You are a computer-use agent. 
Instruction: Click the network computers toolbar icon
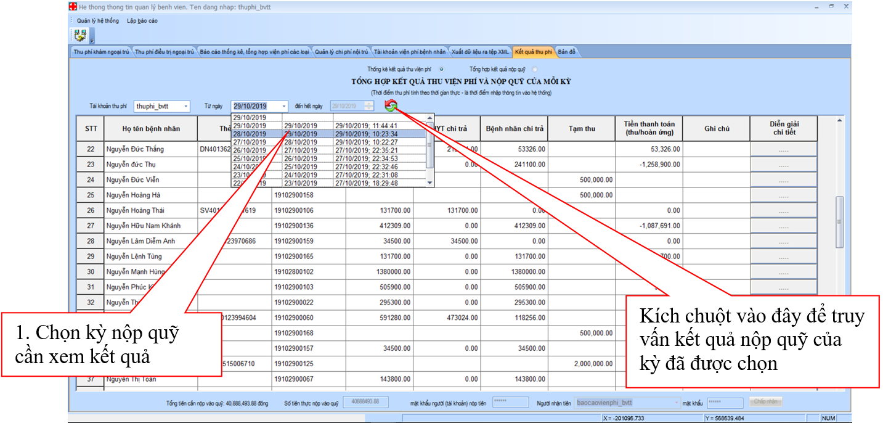pyautogui.click(x=80, y=35)
